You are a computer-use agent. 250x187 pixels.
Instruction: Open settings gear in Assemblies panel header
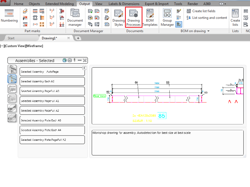click(70, 60)
